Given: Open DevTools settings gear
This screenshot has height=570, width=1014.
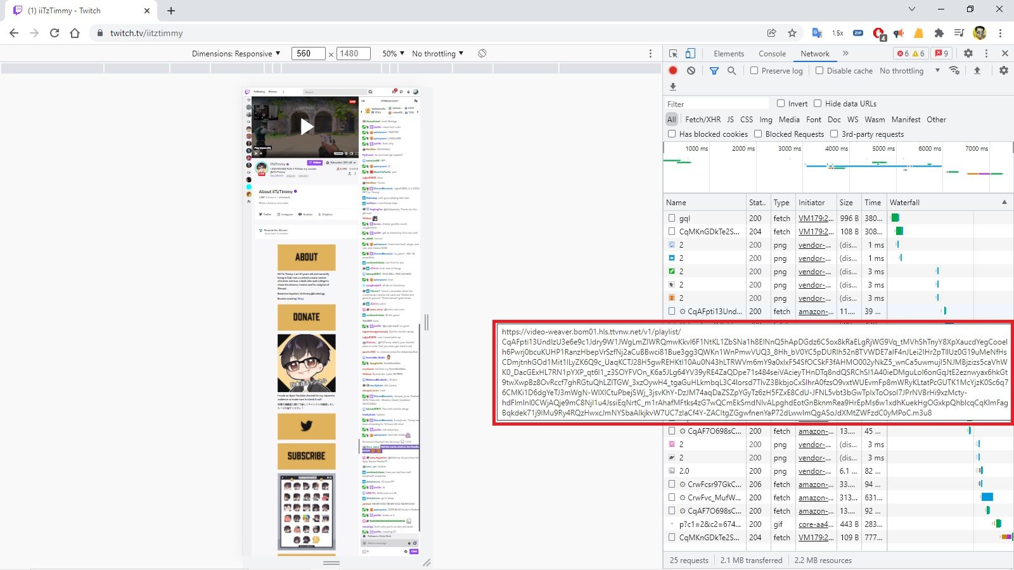Looking at the screenshot, I should [x=968, y=54].
